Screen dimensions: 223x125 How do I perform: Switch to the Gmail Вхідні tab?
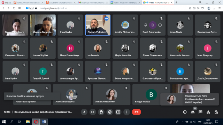(x=93, y=2)
